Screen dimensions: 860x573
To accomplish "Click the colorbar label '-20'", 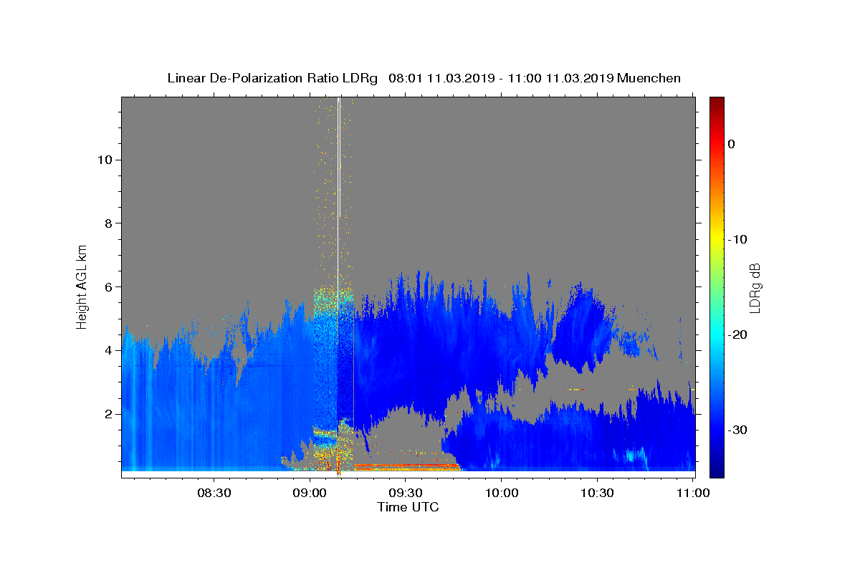I will 738,334.
